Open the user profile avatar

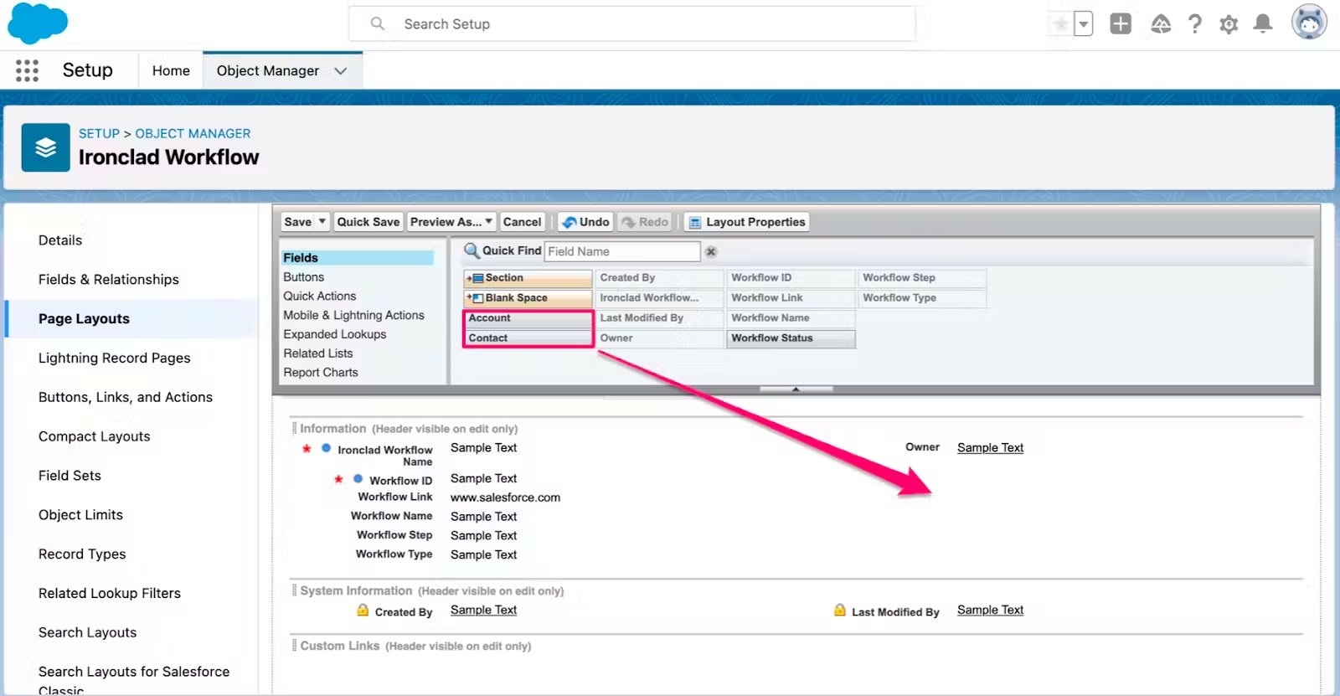[1309, 23]
